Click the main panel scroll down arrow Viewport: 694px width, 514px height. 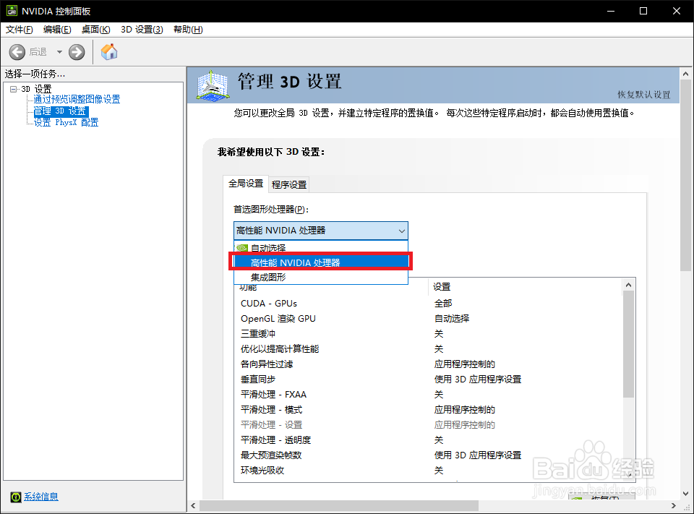(685, 494)
